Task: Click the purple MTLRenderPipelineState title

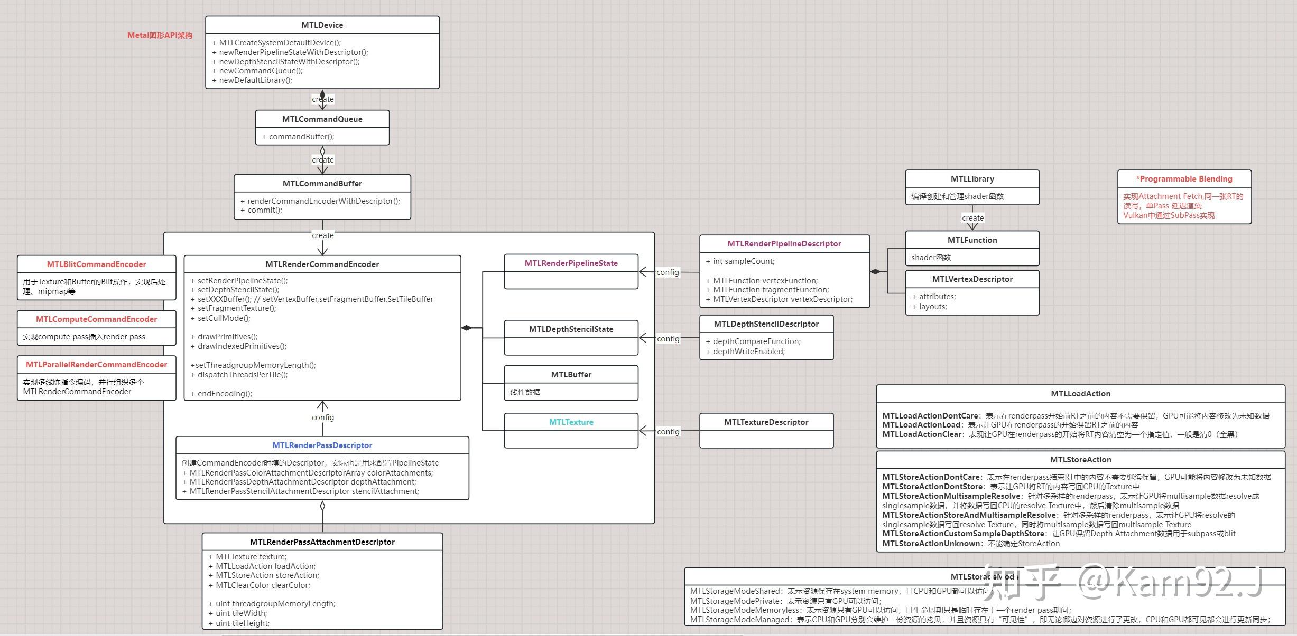Action: click(571, 263)
